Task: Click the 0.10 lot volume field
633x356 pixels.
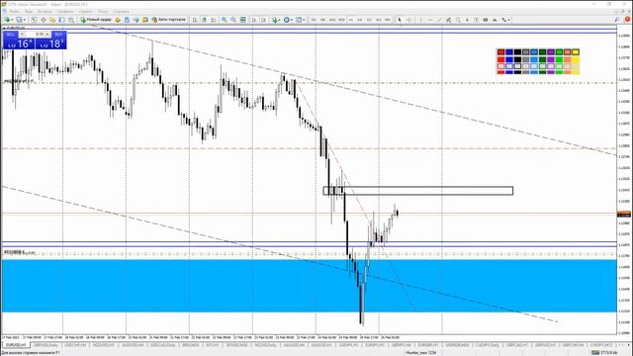Action: 36,35
